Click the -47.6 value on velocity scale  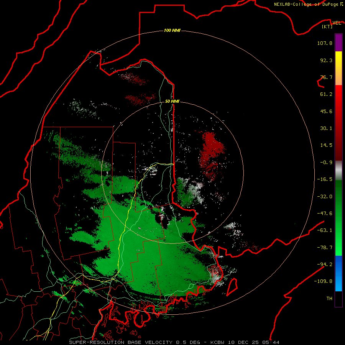[x=325, y=214]
